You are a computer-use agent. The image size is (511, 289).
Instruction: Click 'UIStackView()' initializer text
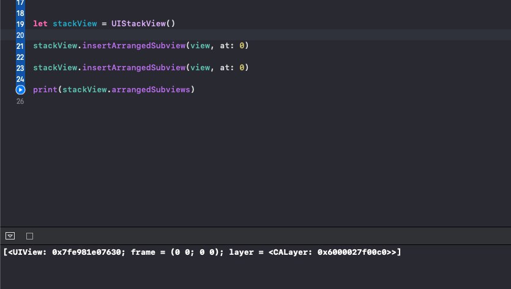coord(143,23)
